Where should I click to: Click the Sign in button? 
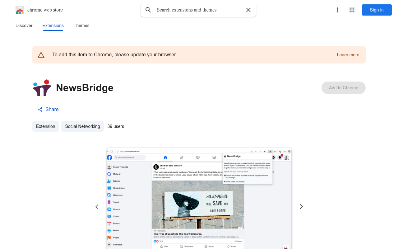(377, 10)
